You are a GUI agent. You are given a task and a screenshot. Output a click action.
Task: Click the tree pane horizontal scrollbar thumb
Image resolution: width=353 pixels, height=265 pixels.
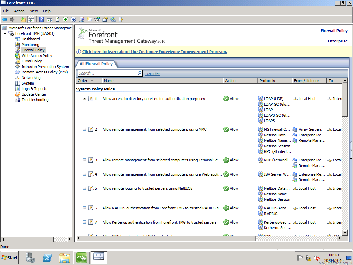30,239
